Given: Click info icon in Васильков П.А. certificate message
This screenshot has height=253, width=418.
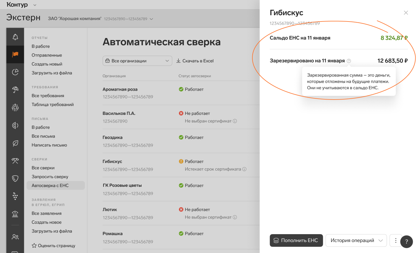Looking at the screenshot, I should pyautogui.click(x=235, y=121).
